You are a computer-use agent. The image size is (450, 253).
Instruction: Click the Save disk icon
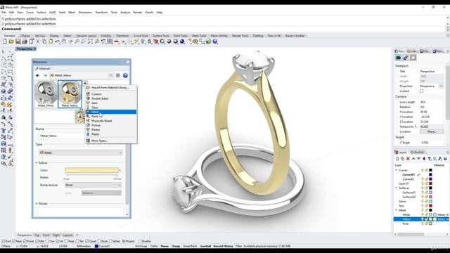pos(18,41)
